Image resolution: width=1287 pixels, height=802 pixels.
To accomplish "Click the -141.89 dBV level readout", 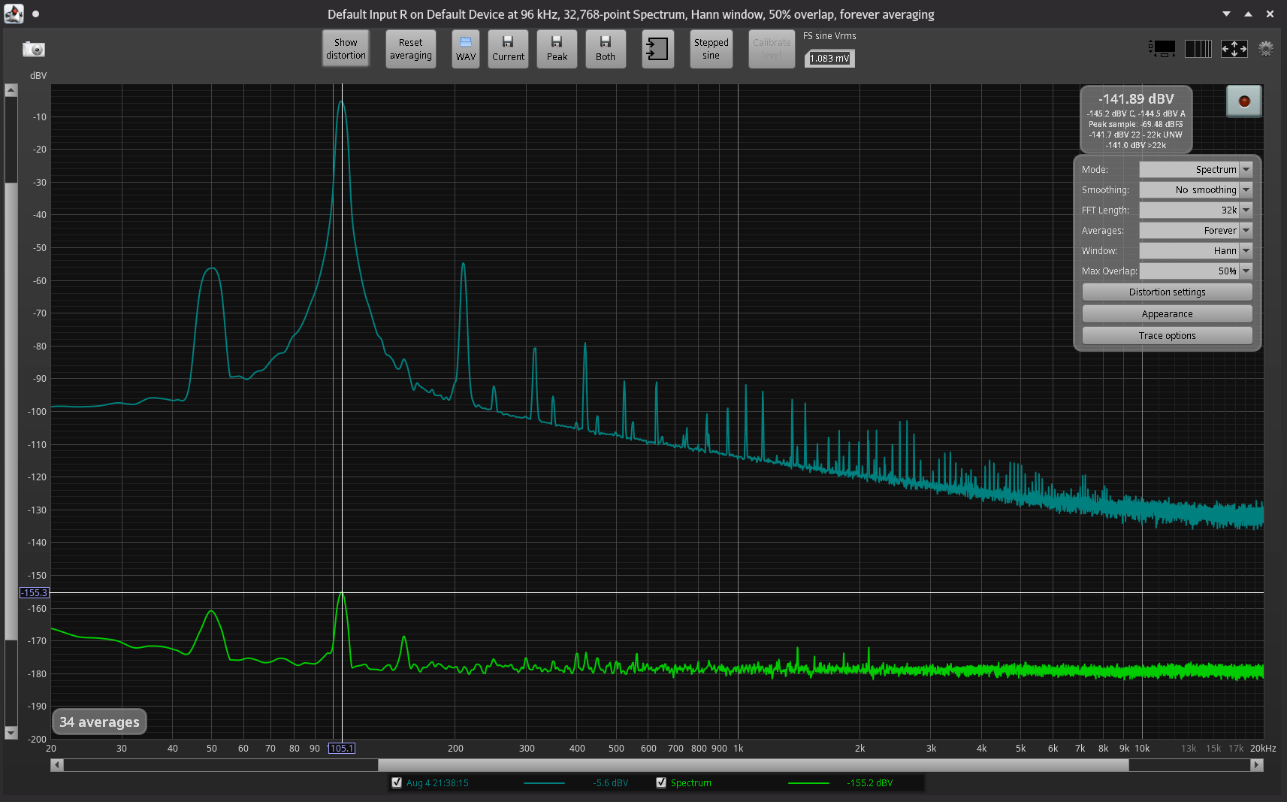I will coord(1136,98).
